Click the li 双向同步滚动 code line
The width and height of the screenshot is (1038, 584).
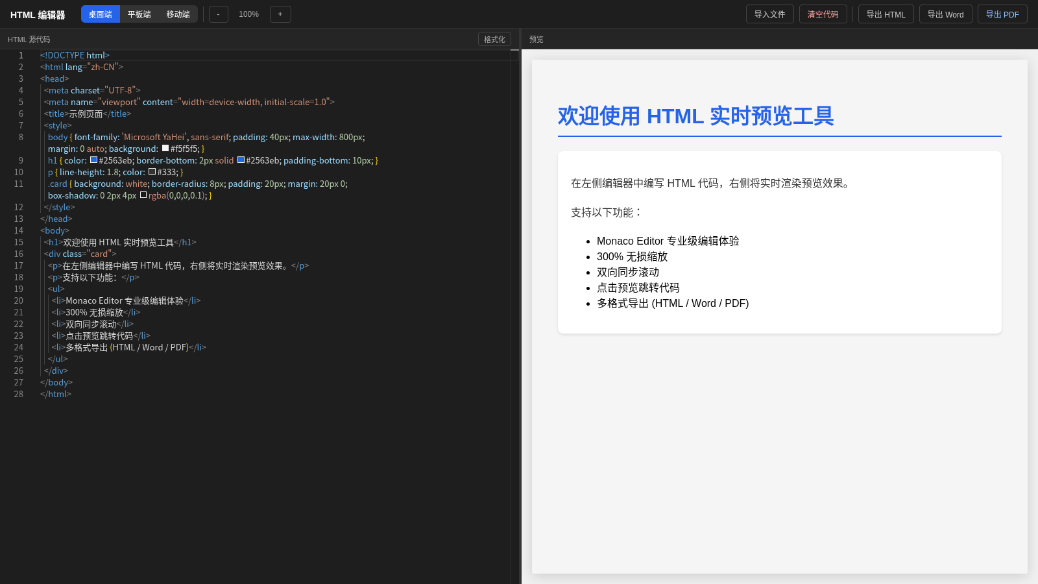[93, 324]
